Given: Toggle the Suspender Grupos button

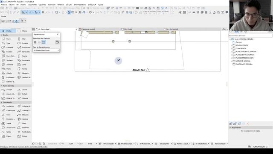Looking at the screenshot, I should pos(22,8).
